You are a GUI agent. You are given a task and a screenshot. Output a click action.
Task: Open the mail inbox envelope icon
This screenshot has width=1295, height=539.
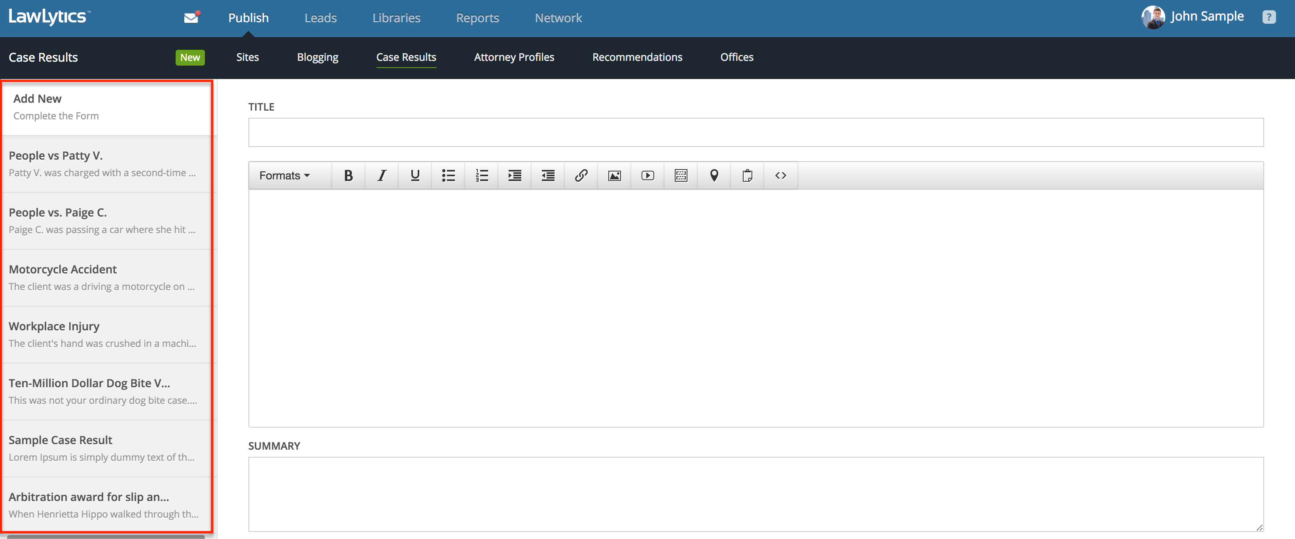pyautogui.click(x=191, y=17)
